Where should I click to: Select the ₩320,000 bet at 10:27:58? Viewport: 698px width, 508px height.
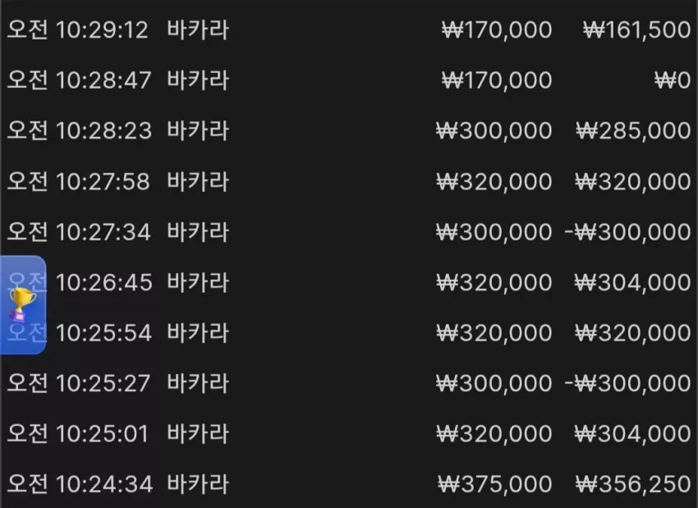point(494,181)
